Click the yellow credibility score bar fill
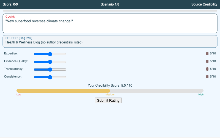 pyautogui.click(x=63, y=91)
